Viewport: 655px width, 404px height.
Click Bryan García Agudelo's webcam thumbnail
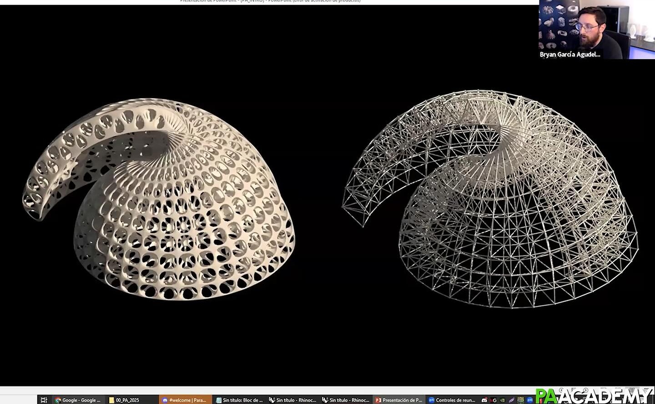click(596, 30)
